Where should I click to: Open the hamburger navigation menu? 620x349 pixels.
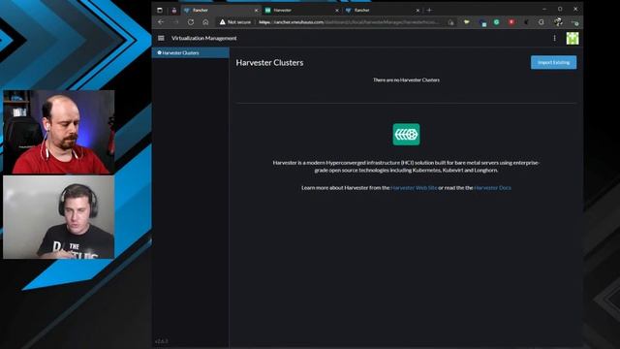coord(161,38)
